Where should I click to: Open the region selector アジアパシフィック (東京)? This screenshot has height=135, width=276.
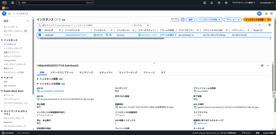pos(243,3)
